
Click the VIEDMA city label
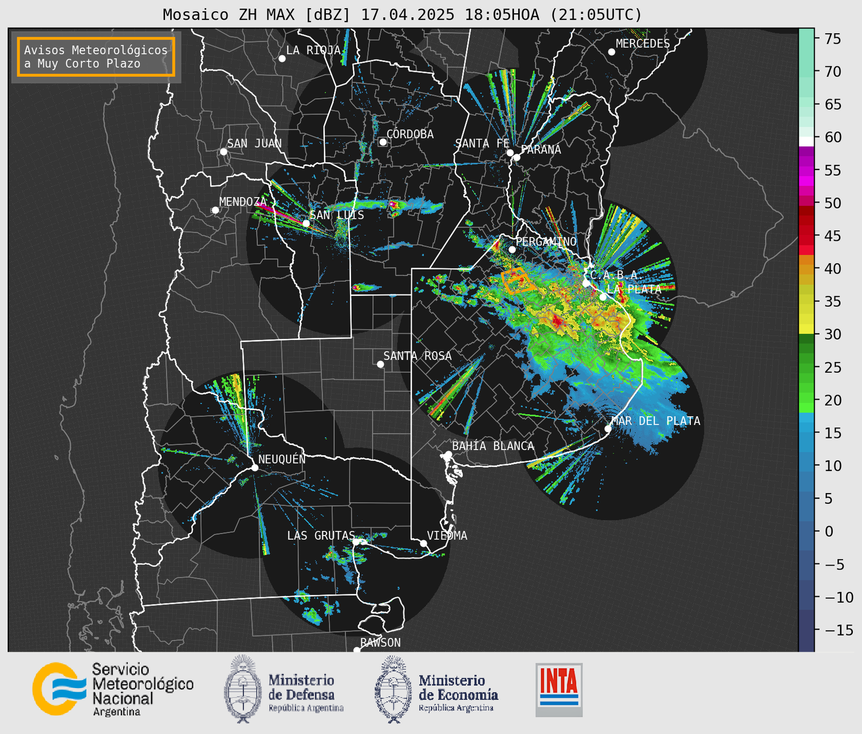pyautogui.click(x=447, y=535)
